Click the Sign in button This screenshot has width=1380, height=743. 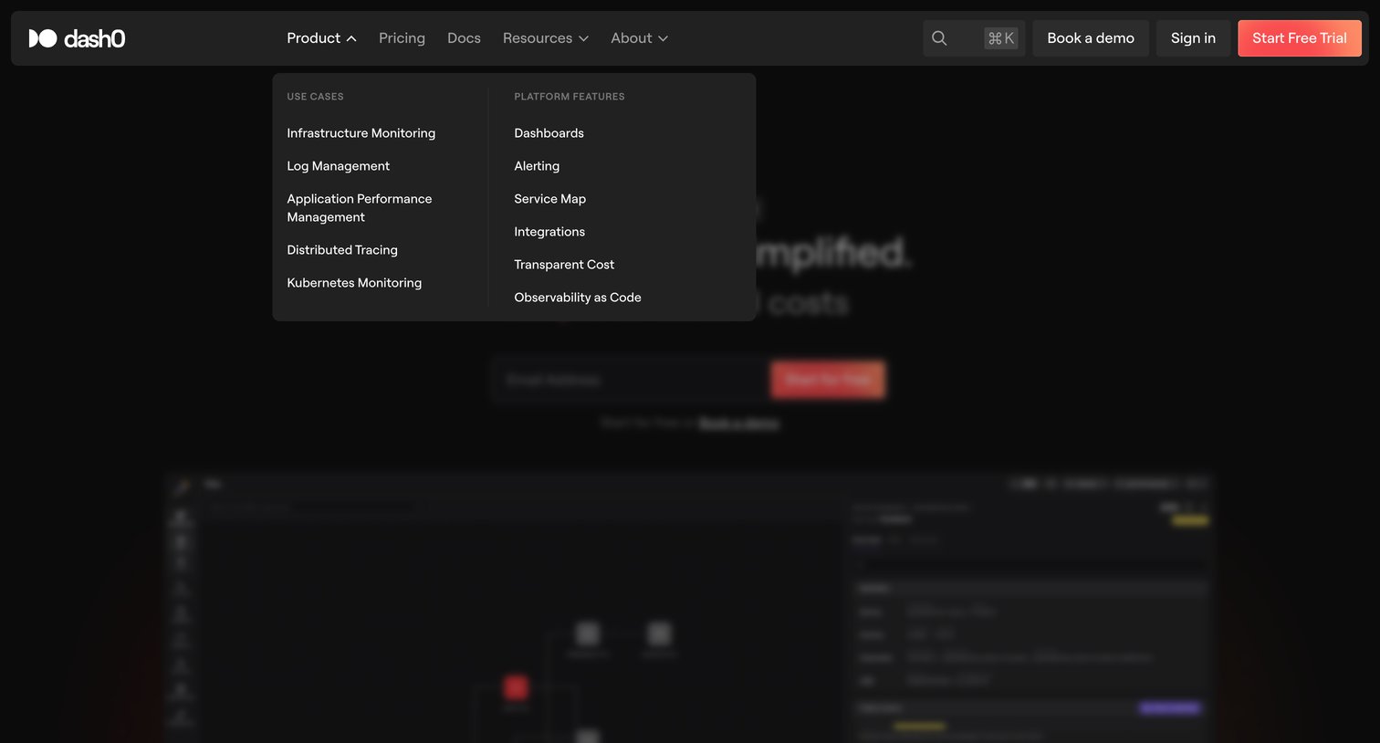1193,38
